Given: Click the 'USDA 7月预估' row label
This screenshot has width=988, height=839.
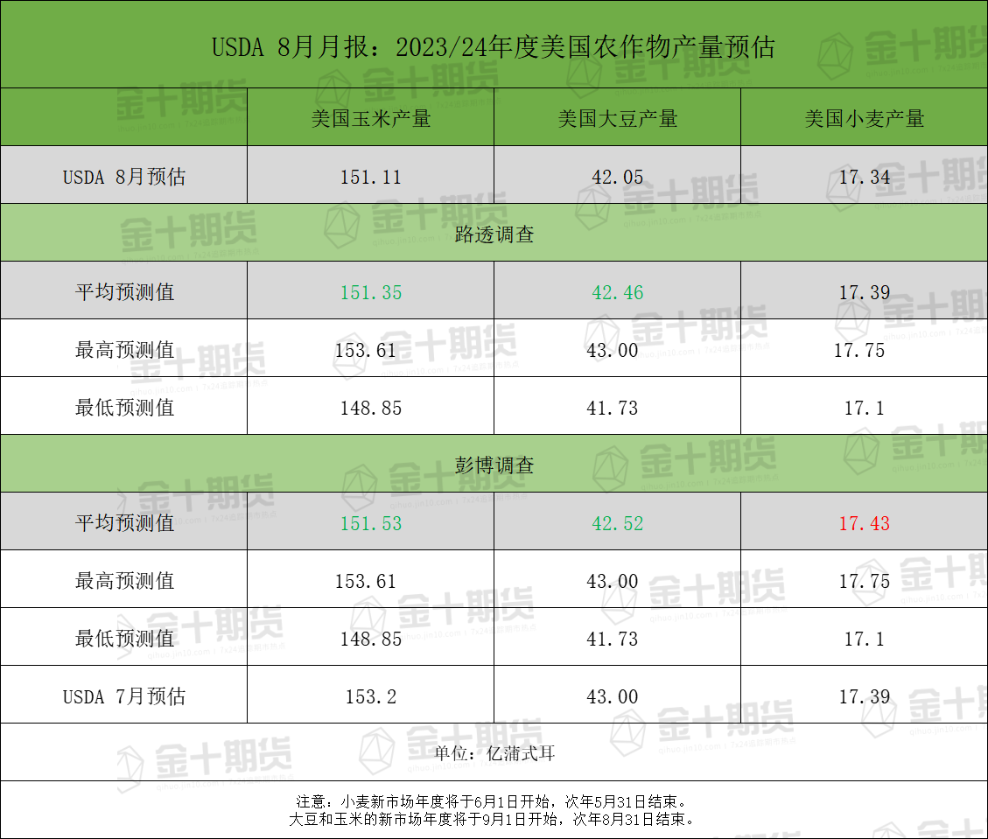Looking at the screenshot, I should coord(124,696).
